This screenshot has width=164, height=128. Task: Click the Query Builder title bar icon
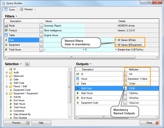4,3
